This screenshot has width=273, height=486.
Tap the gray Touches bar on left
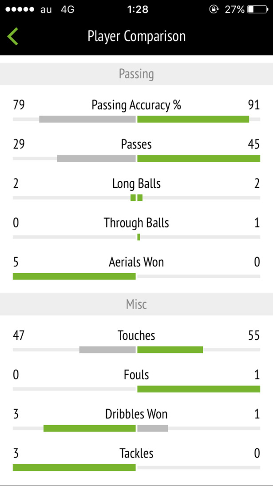pos(107,350)
